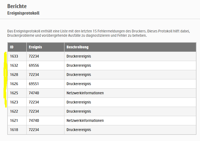
Task: Click the ID cell 1623
Action: (14, 102)
